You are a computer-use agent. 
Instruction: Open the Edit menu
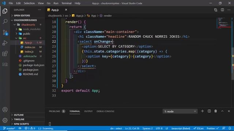[x=18, y=3]
